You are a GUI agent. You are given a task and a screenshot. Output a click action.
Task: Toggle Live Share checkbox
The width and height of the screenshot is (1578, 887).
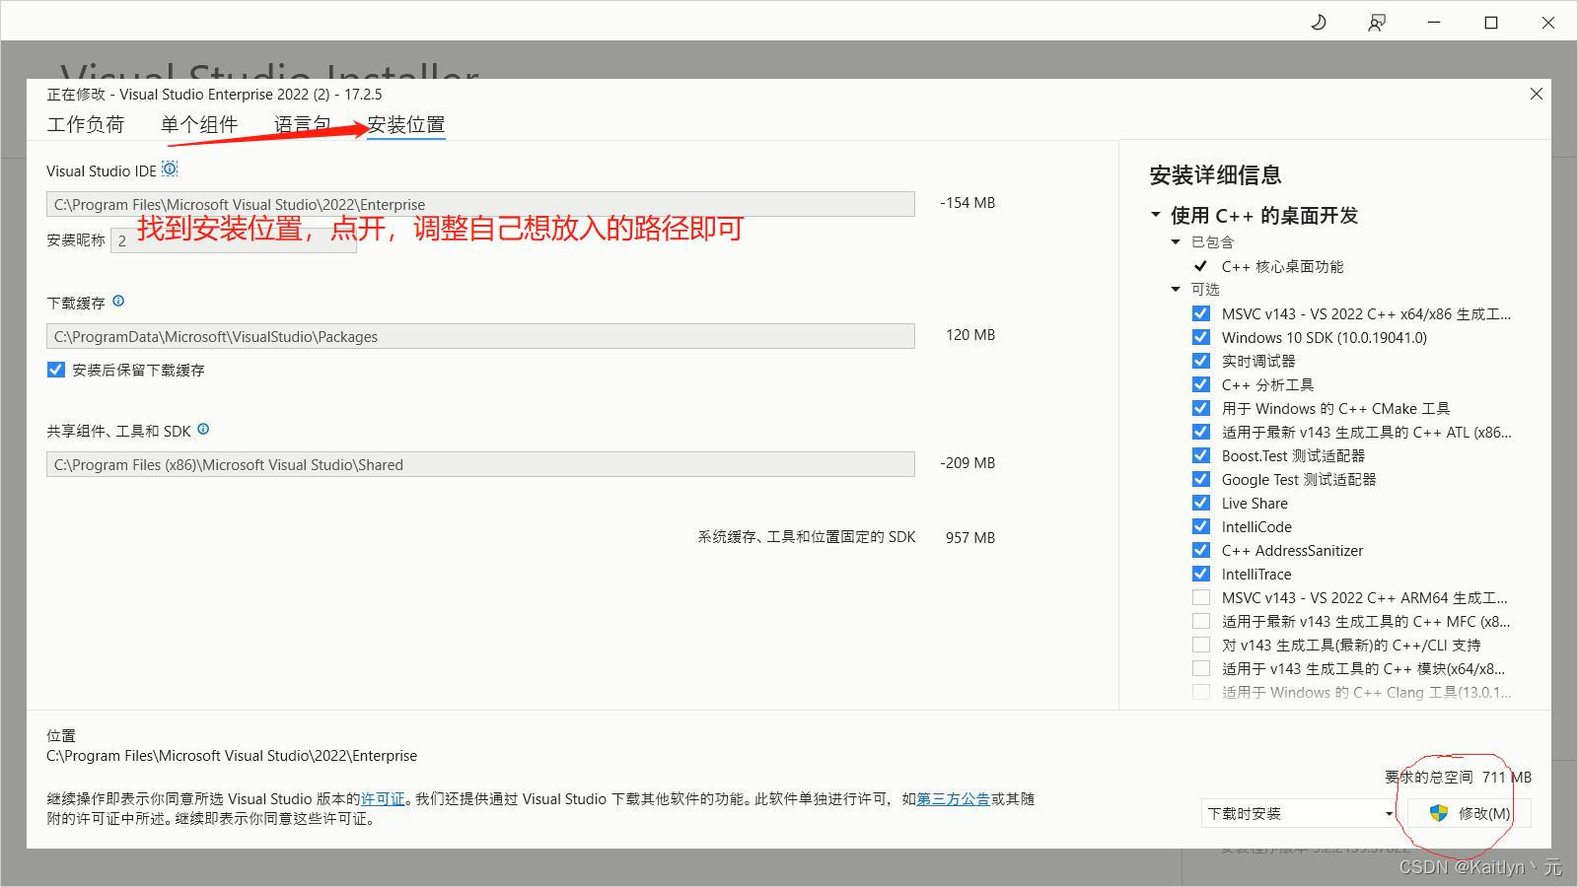(1200, 503)
